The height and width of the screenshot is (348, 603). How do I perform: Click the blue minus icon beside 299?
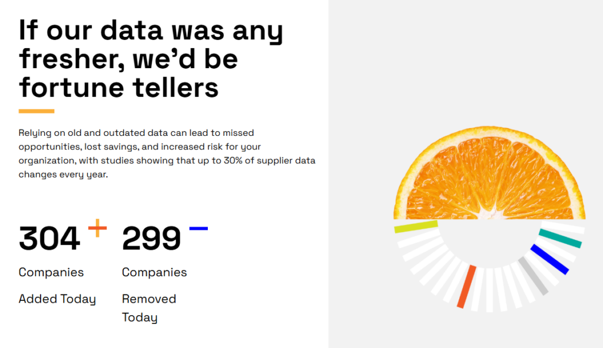198,229
